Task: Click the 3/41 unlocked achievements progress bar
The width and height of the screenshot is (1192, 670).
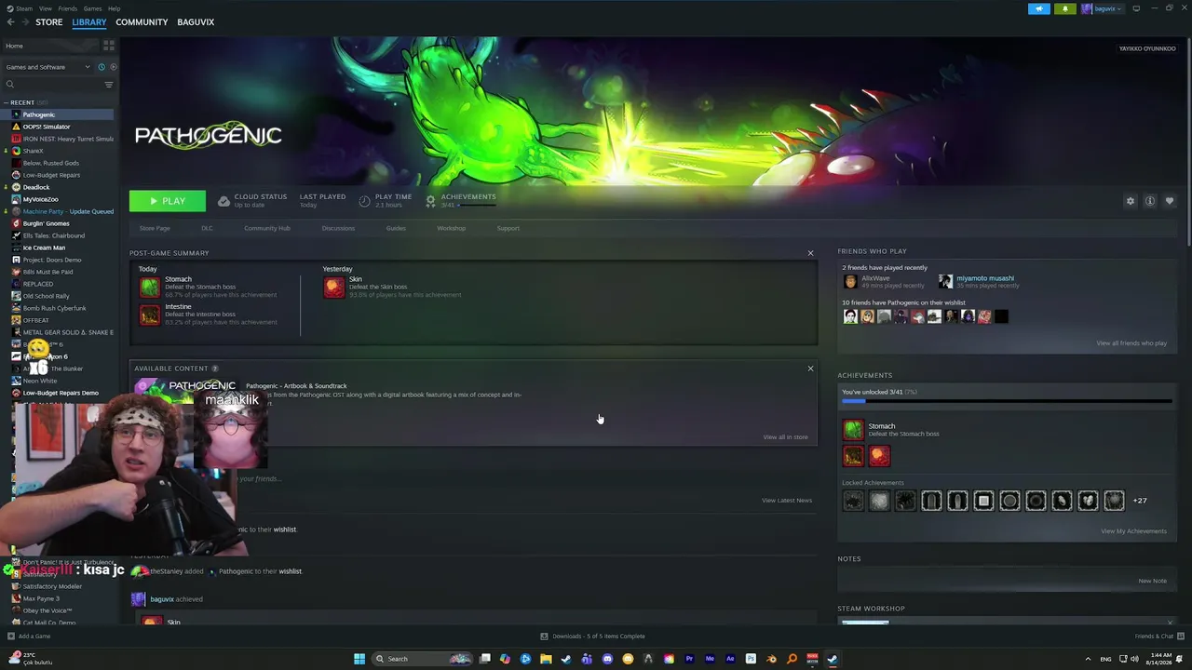Action: [x=1007, y=402]
